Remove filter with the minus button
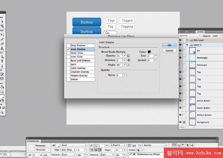223x158 pixels. (142, 150)
